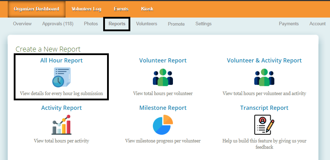Select the Reports submenu item
This screenshot has height=160, width=330.
click(x=117, y=24)
